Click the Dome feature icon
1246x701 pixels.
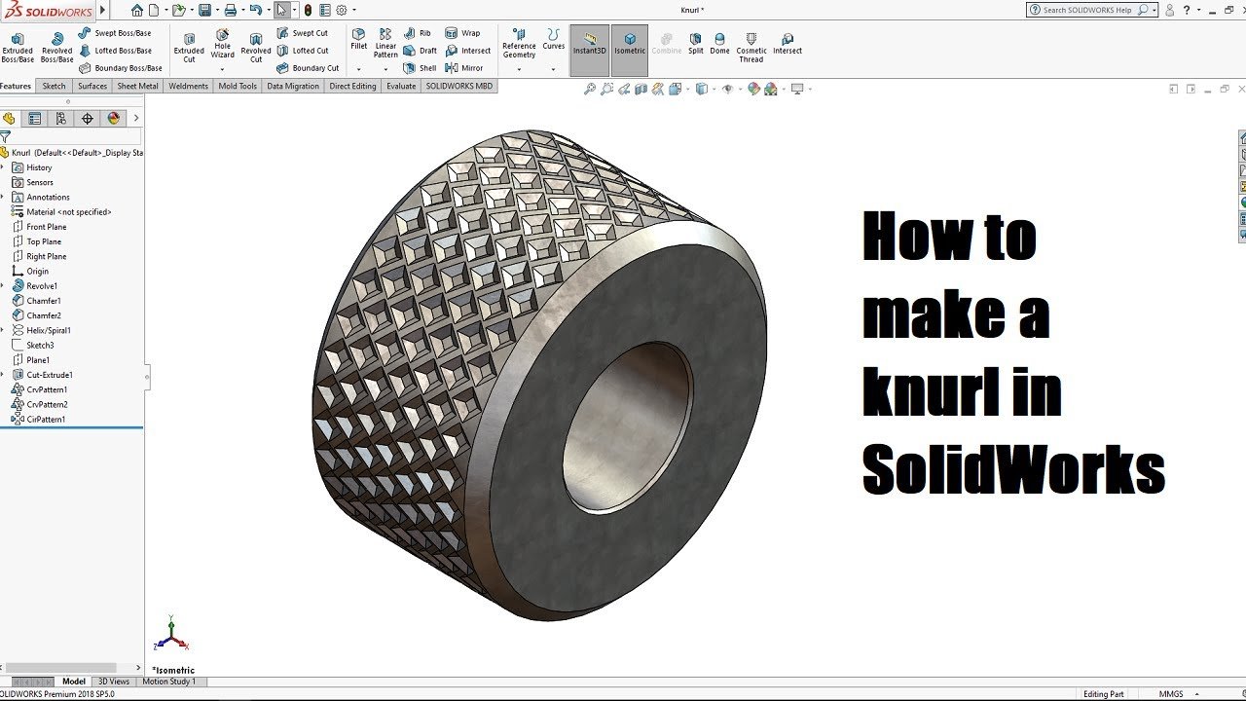[719, 43]
